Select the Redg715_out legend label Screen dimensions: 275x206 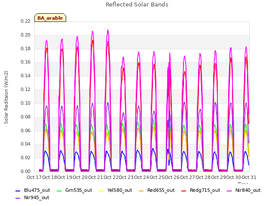coord(205,190)
